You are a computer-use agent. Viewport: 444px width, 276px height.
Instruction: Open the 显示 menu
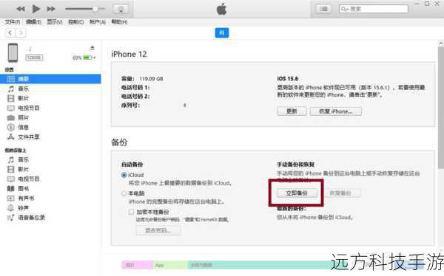point(54,21)
